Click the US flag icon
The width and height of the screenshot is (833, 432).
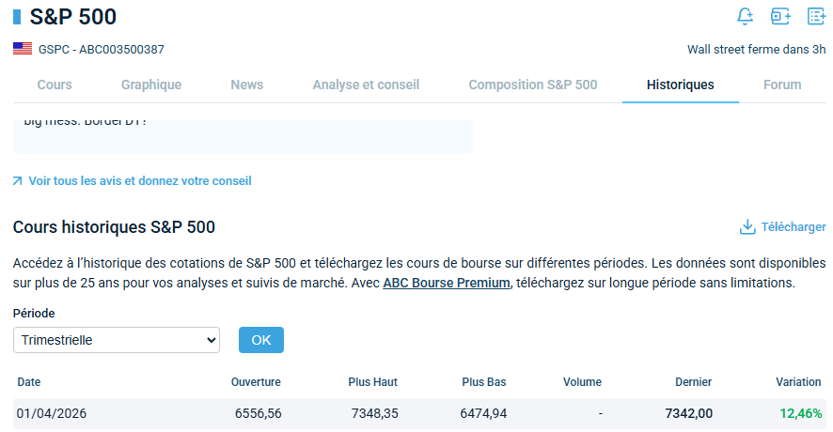pyautogui.click(x=23, y=49)
